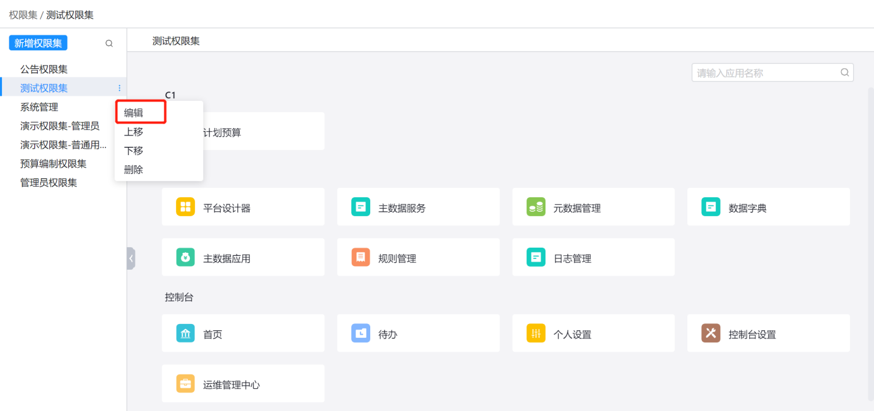Click the 元数据管理 app icon
The width and height of the screenshot is (874, 411).
(535, 207)
